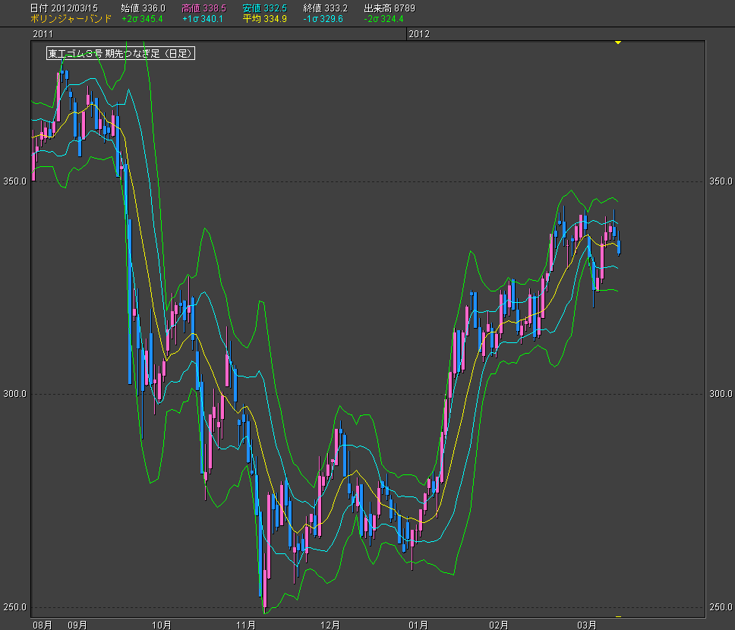Click the 始値 336.0 open price readout
This screenshot has height=630, width=735.
(x=143, y=8)
